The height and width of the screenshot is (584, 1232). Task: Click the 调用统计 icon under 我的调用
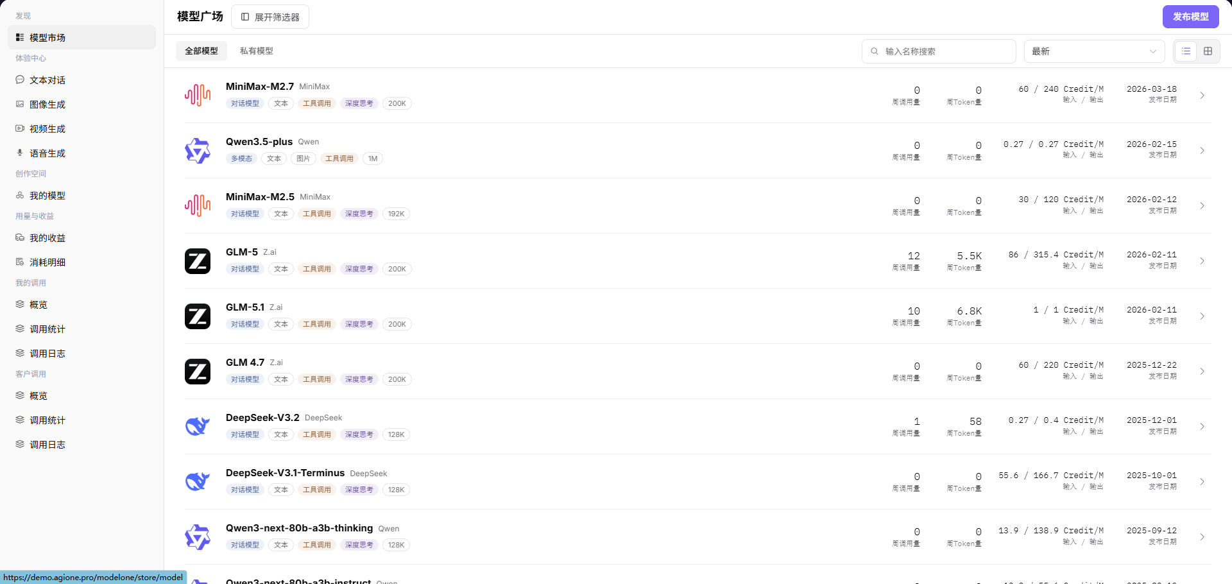[x=20, y=329]
